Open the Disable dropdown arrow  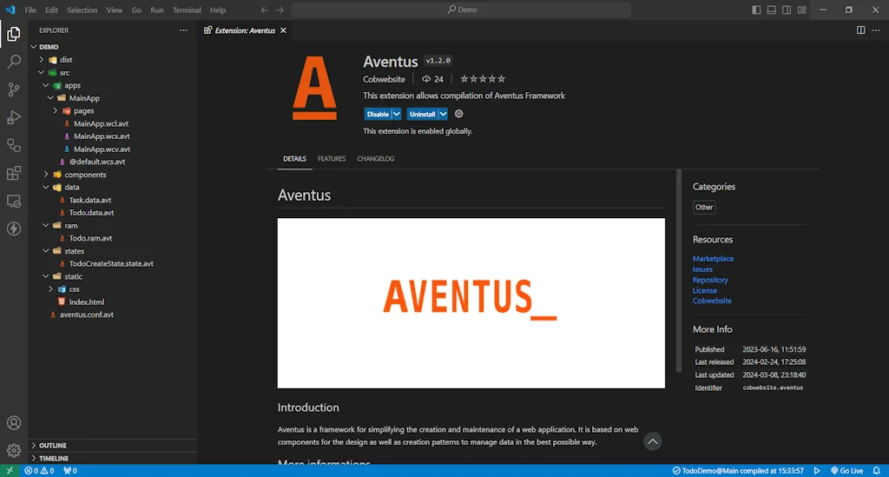(397, 114)
